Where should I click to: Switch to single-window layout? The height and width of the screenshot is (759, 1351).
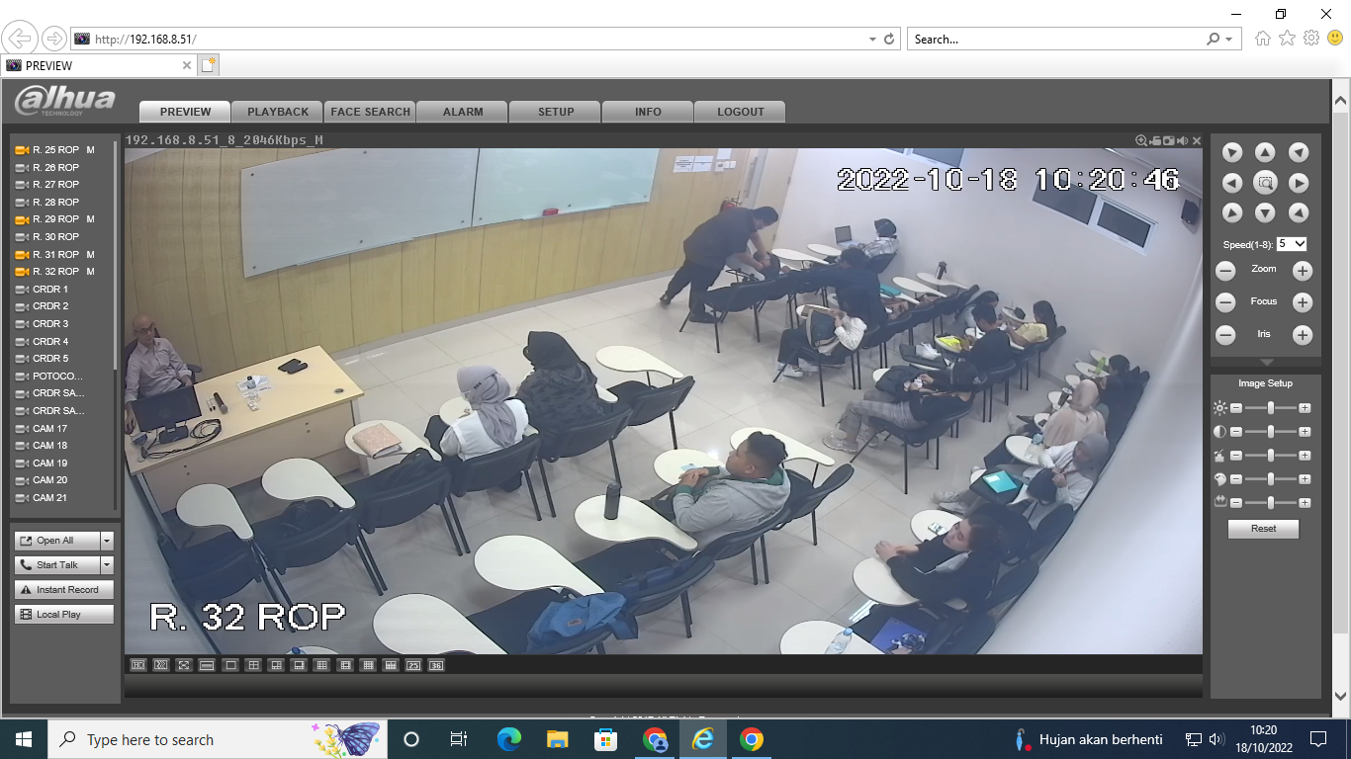tap(230, 665)
